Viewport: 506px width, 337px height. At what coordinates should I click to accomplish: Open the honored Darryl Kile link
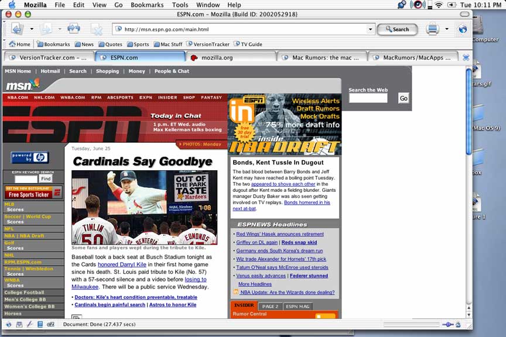(x=122, y=264)
